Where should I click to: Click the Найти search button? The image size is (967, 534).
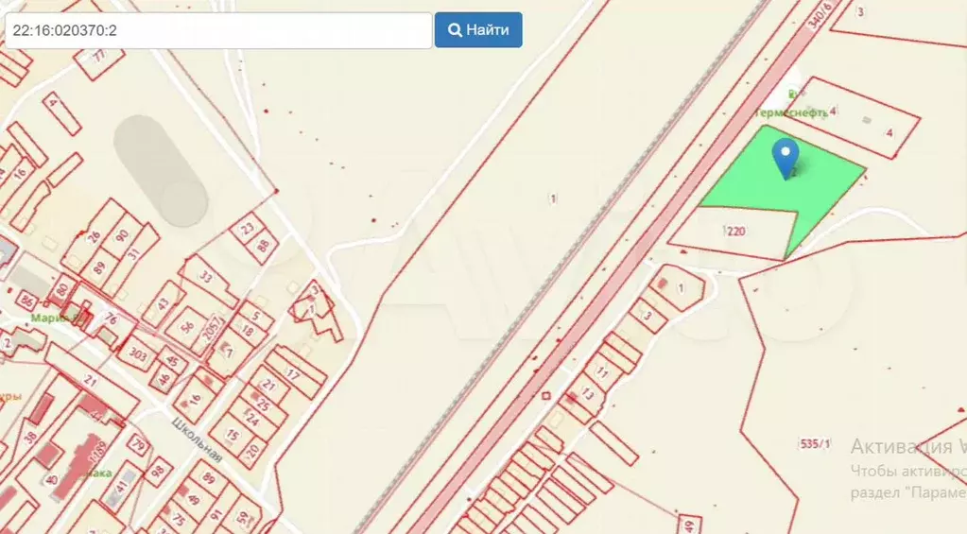click(x=478, y=30)
